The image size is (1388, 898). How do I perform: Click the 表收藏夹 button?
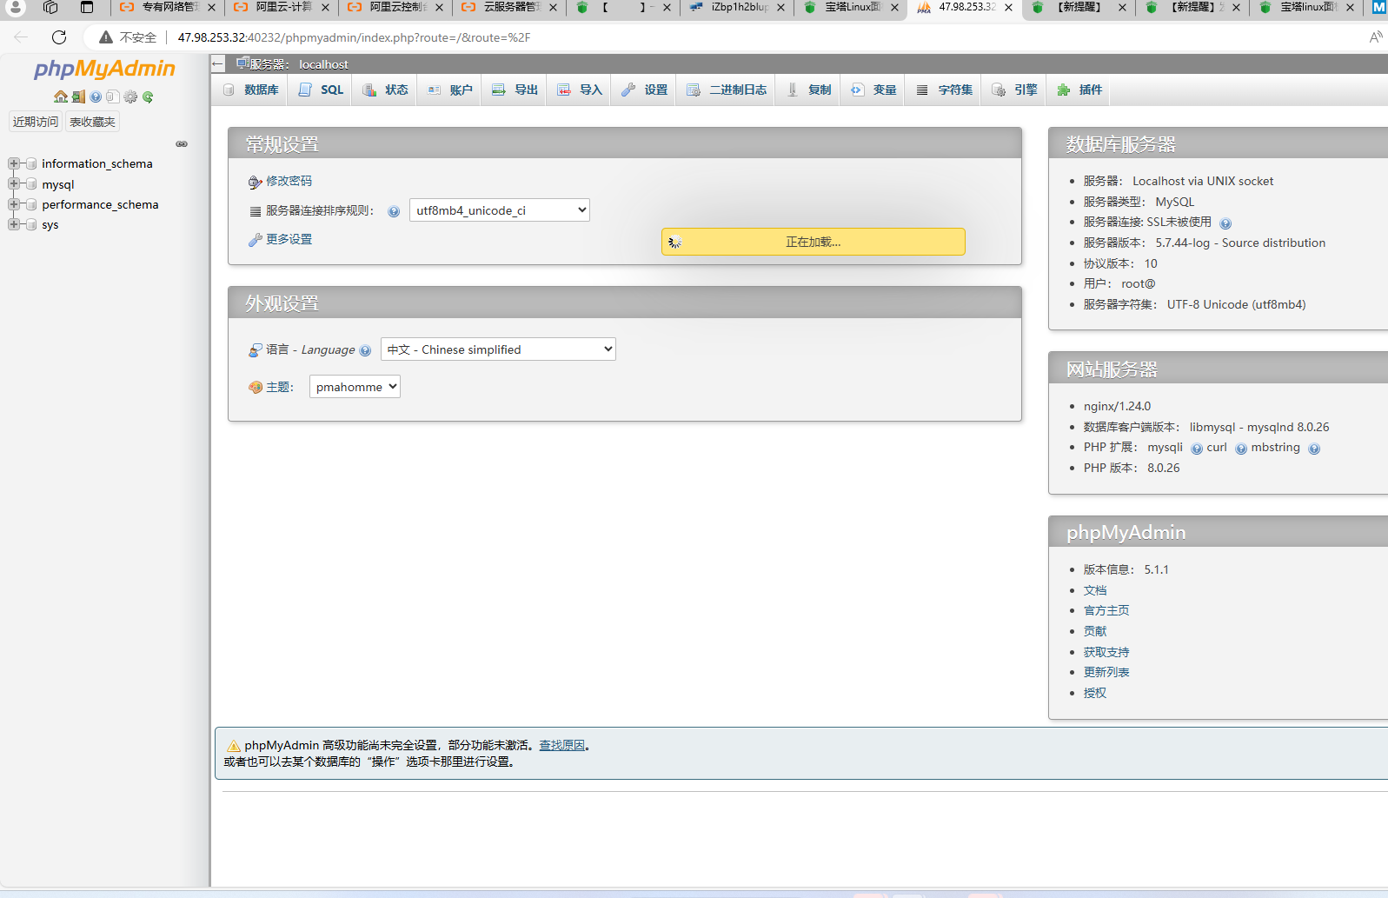coord(92,122)
